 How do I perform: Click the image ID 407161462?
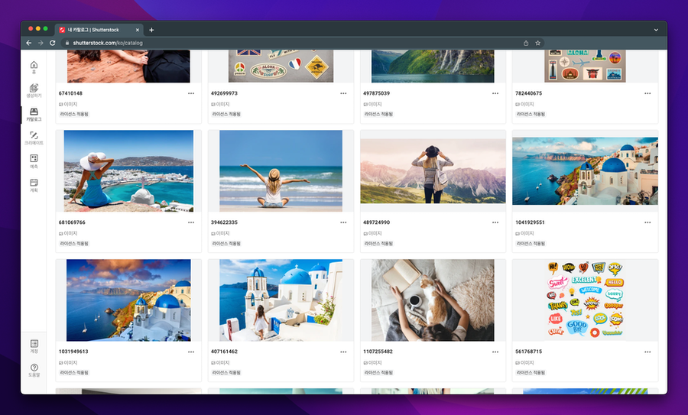224,352
